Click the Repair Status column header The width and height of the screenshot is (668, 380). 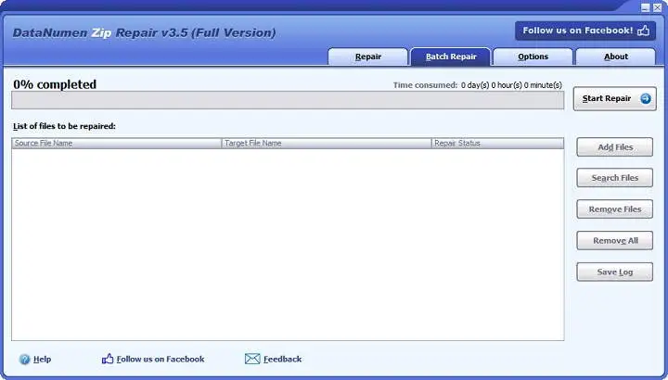(497, 144)
